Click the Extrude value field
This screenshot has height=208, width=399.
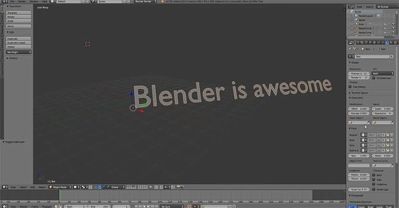pyautogui.click(x=359, y=113)
